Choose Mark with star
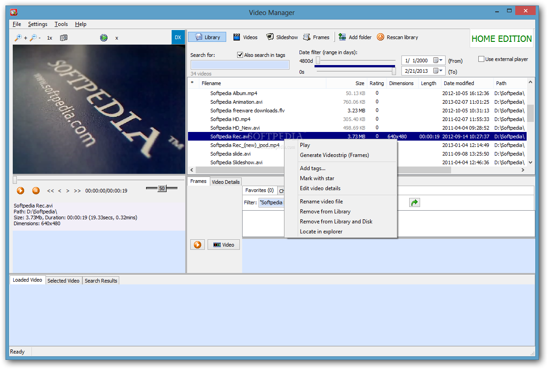This screenshot has width=548, height=369. [x=317, y=178]
